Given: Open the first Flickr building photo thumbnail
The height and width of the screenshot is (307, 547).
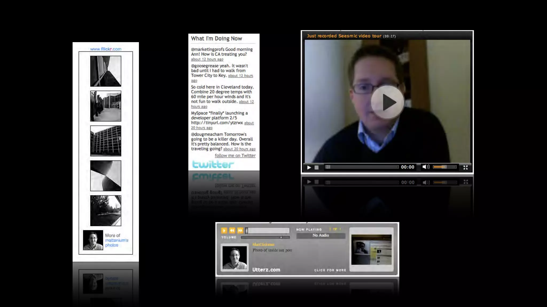Looking at the screenshot, I should point(106,71).
